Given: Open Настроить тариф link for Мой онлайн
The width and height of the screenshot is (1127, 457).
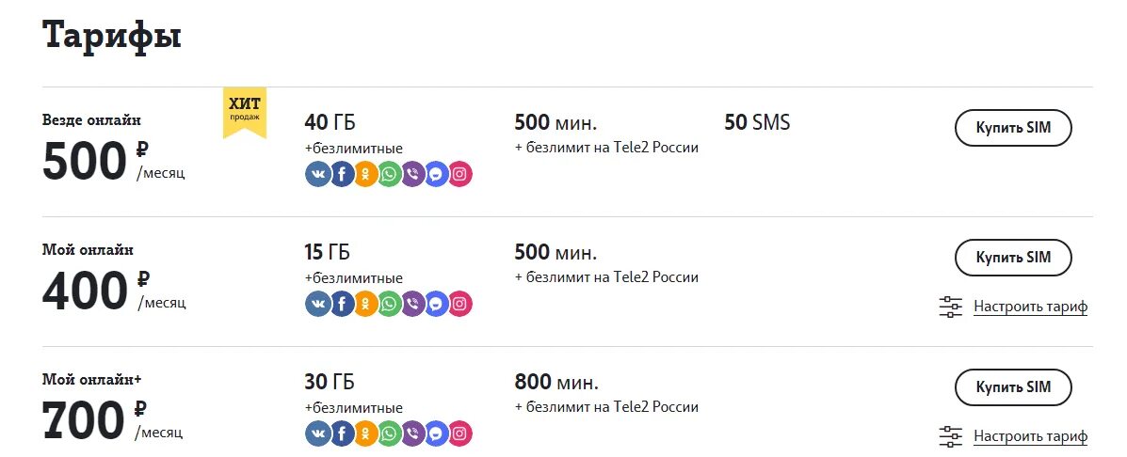Looking at the screenshot, I should click(1030, 307).
